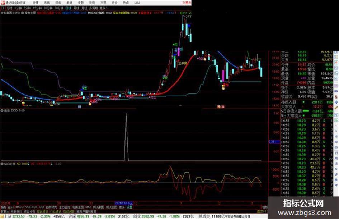Screen dimensions: 339x219
Task: Click the 周 weekly sidebar shortcut
Action: pos(336,159)
